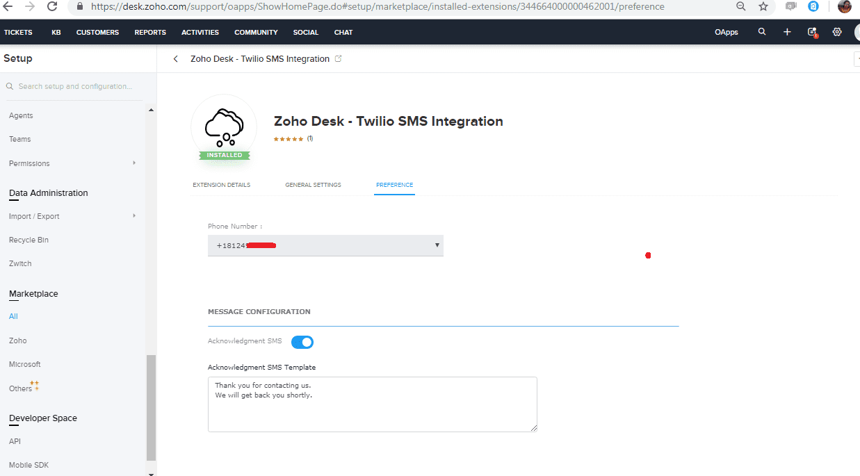This screenshot has width=860, height=476.
Task: Open the SOCIAL module
Action: [306, 33]
